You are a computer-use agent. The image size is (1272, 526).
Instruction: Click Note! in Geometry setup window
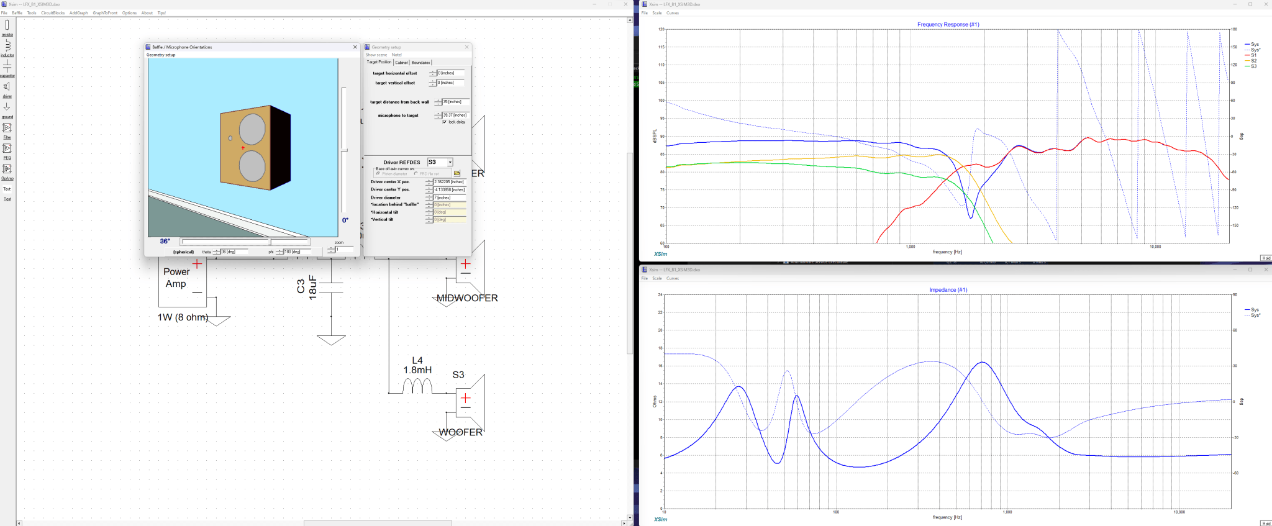pyautogui.click(x=397, y=55)
